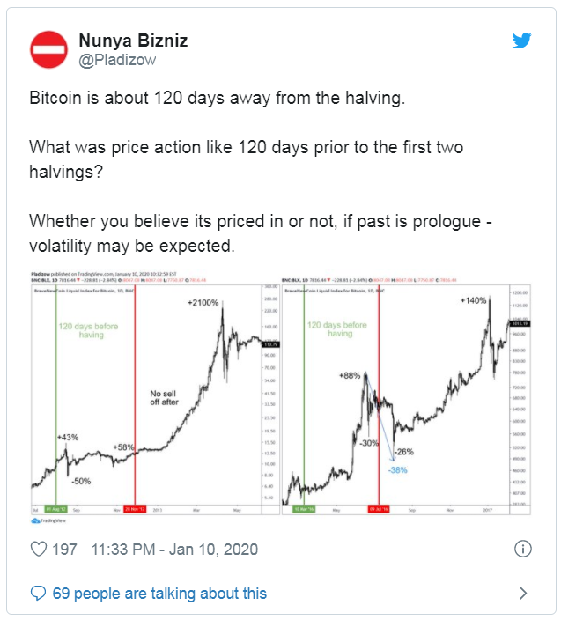
Task: Open the right 2016 halving chart image
Action: coord(406,395)
